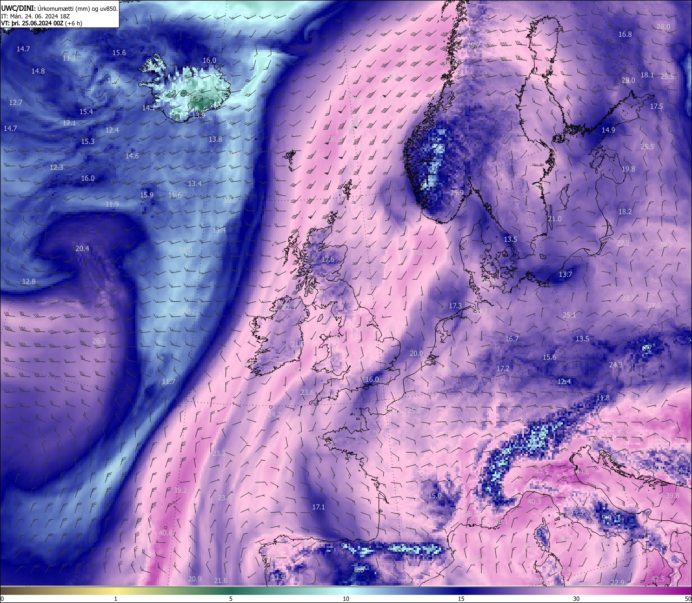The height and width of the screenshot is (603, 692).
Task: Click the 15.0 value over southern France
Action: (435, 495)
